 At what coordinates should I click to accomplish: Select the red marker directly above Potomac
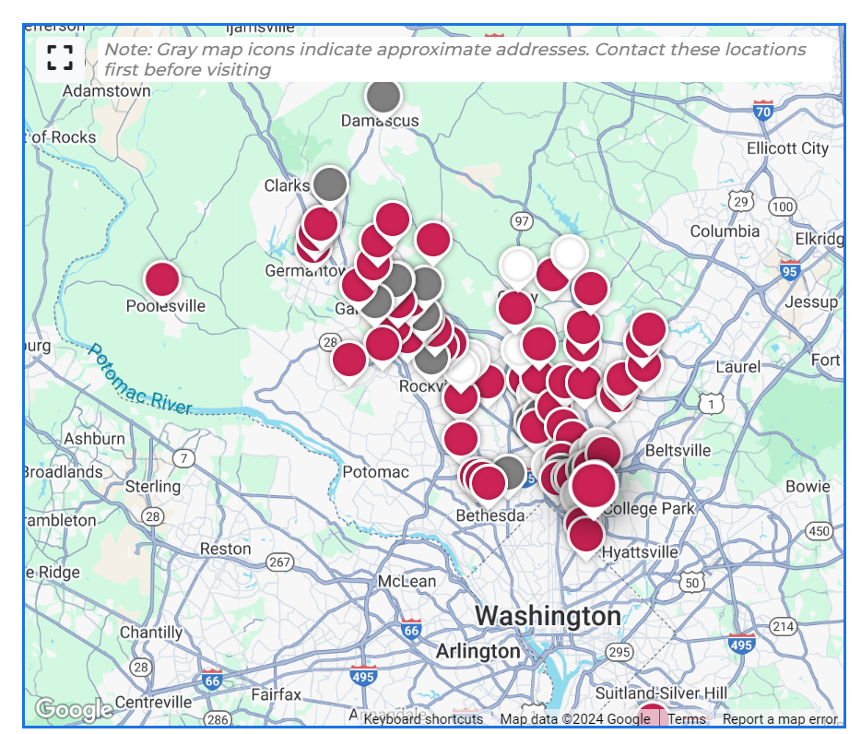click(x=383, y=344)
